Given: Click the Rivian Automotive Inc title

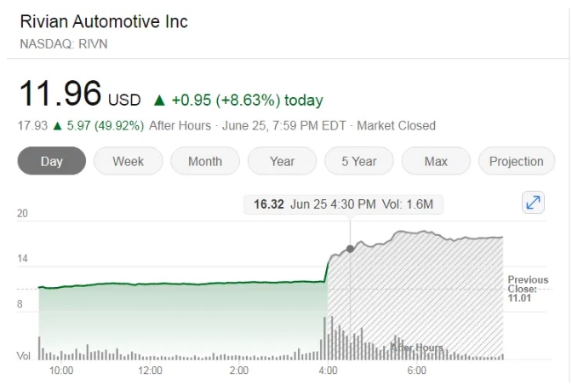Looking at the screenshot, I should [103, 21].
